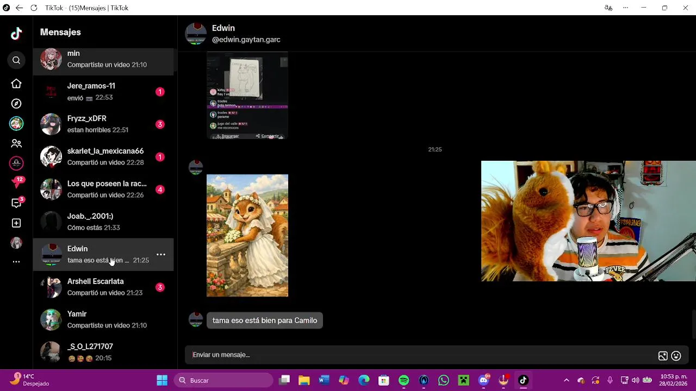The height and width of the screenshot is (391, 696).
Task: Reload the page with refresh icon
Action: (34, 8)
